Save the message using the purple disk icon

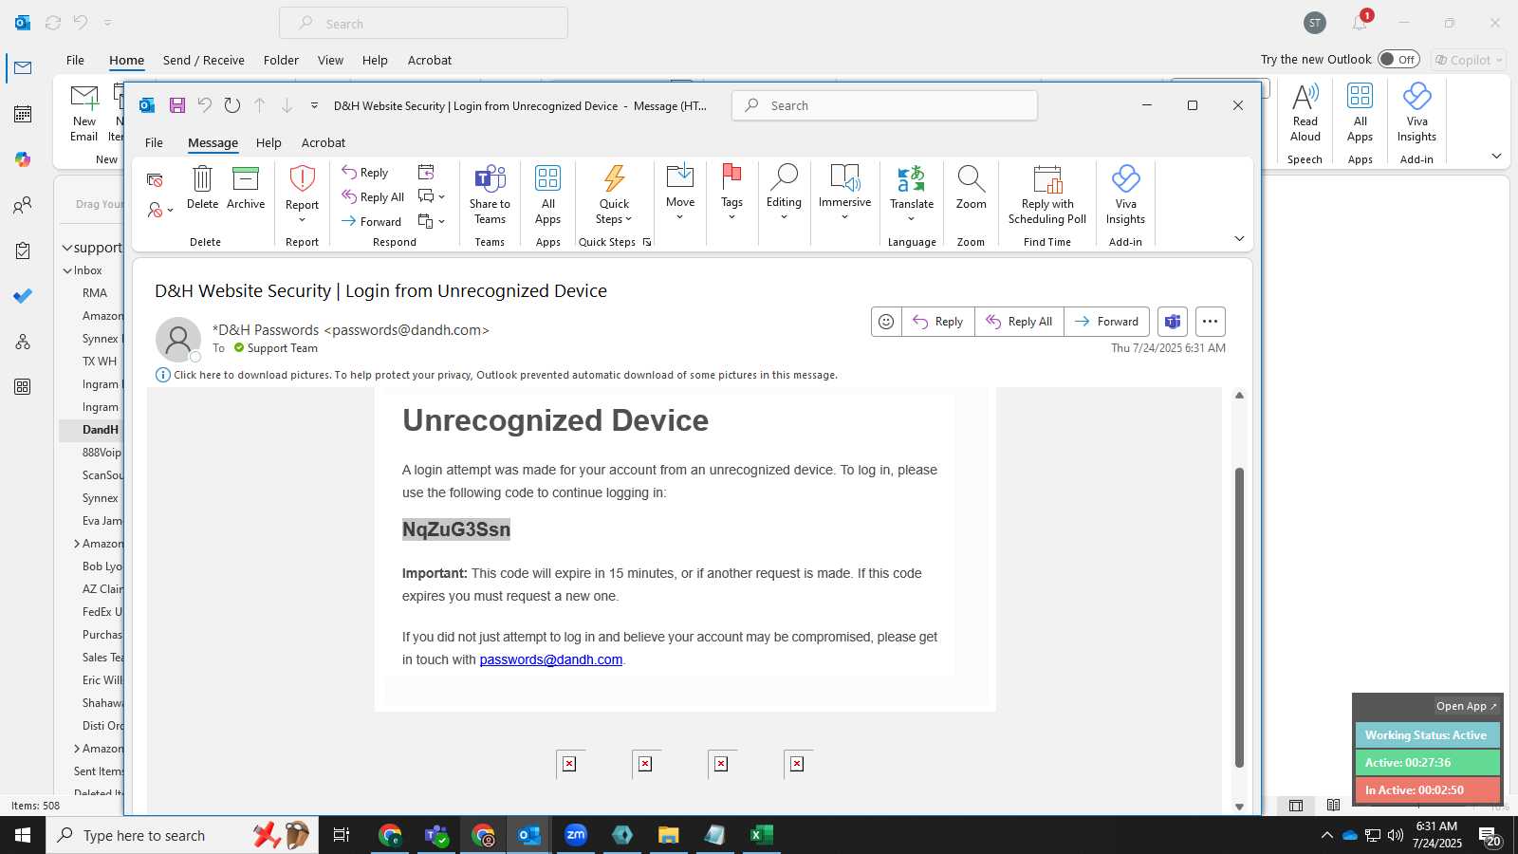pyautogui.click(x=177, y=105)
